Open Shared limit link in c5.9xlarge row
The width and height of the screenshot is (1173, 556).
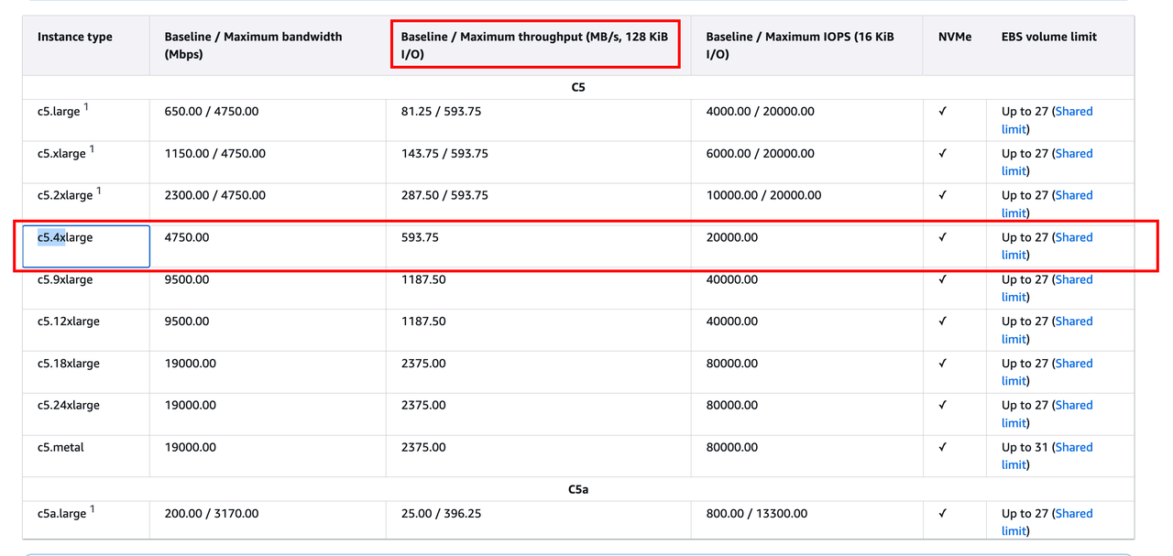click(1073, 279)
